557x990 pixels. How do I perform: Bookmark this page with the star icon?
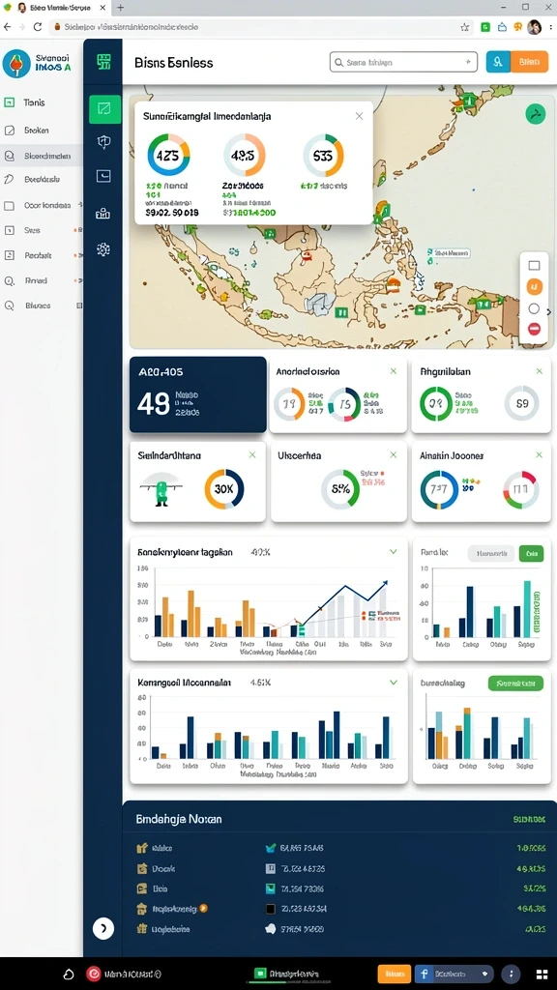pyautogui.click(x=465, y=26)
